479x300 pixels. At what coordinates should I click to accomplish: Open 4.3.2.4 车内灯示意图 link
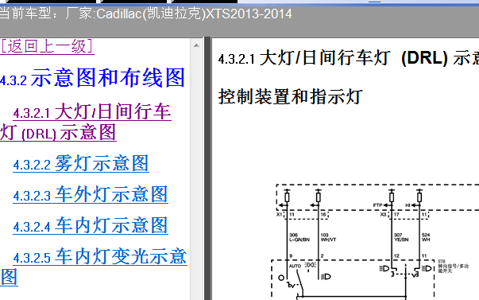pyautogui.click(x=91, y=225)
